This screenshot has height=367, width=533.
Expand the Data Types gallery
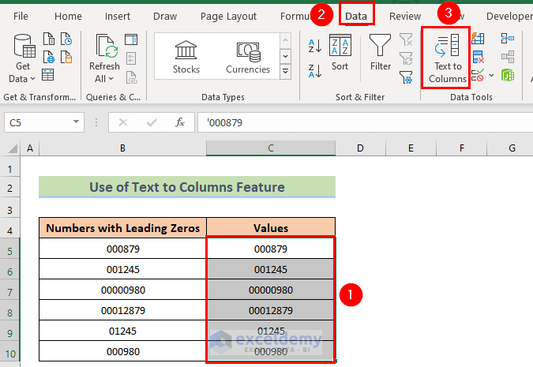286,72
